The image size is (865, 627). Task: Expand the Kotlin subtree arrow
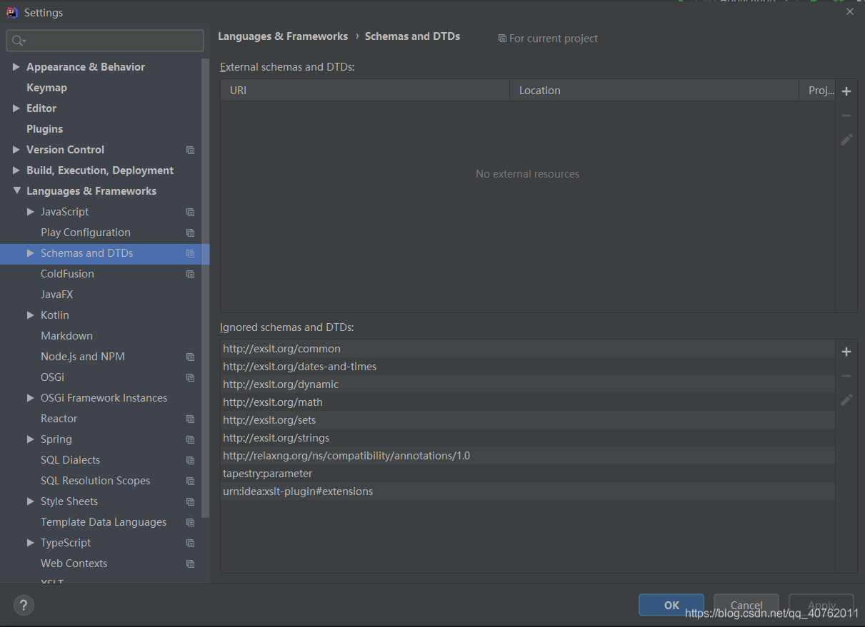click(x=31, y=315)
